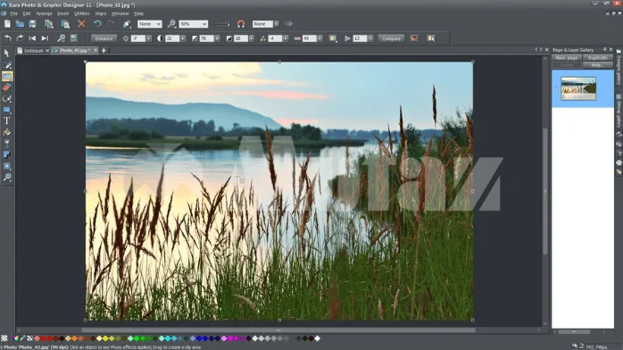Switch to the Untitled4 document tab
This screenshot has height=350, width=623.
tap(33, 51)
